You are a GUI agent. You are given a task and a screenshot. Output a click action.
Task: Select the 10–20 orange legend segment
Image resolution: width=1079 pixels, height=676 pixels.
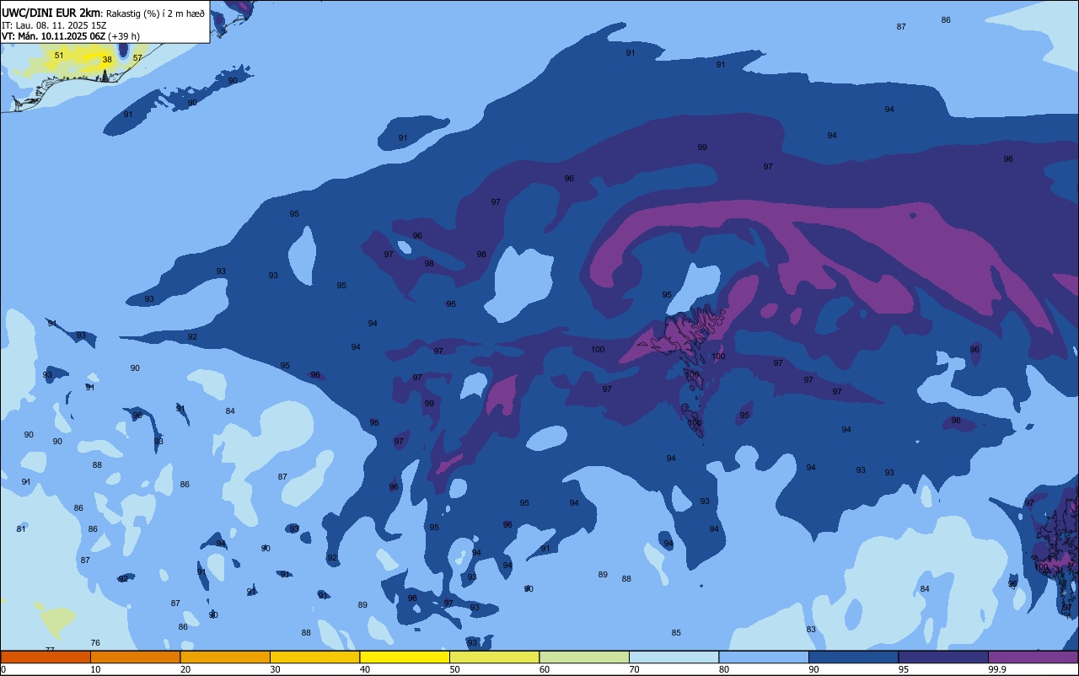tap(135, 657)
